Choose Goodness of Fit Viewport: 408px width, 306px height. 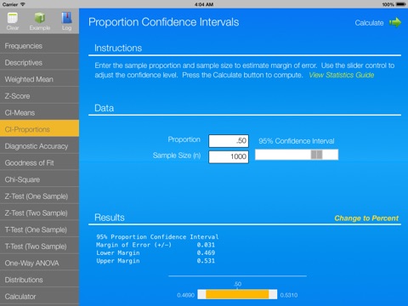tap(39, 163)
